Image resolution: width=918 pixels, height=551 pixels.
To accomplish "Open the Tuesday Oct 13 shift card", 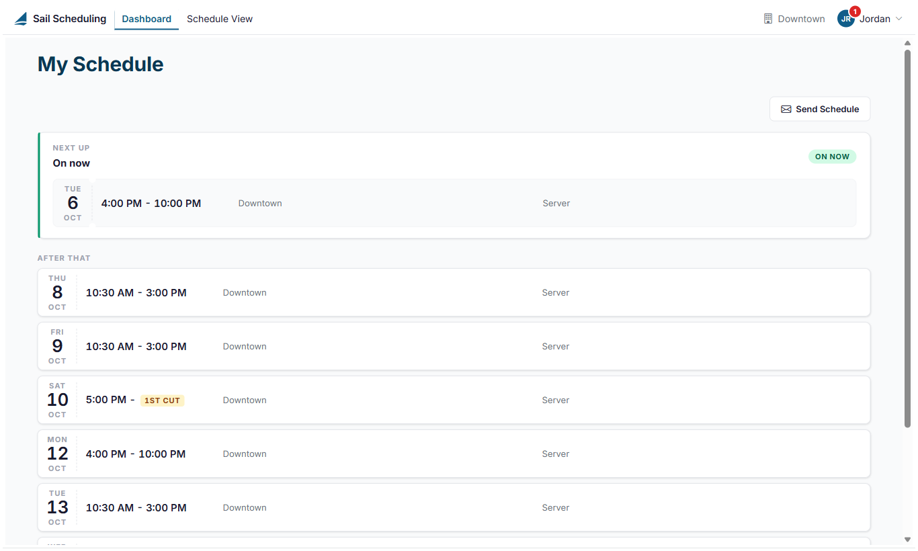I will (454, 507).
